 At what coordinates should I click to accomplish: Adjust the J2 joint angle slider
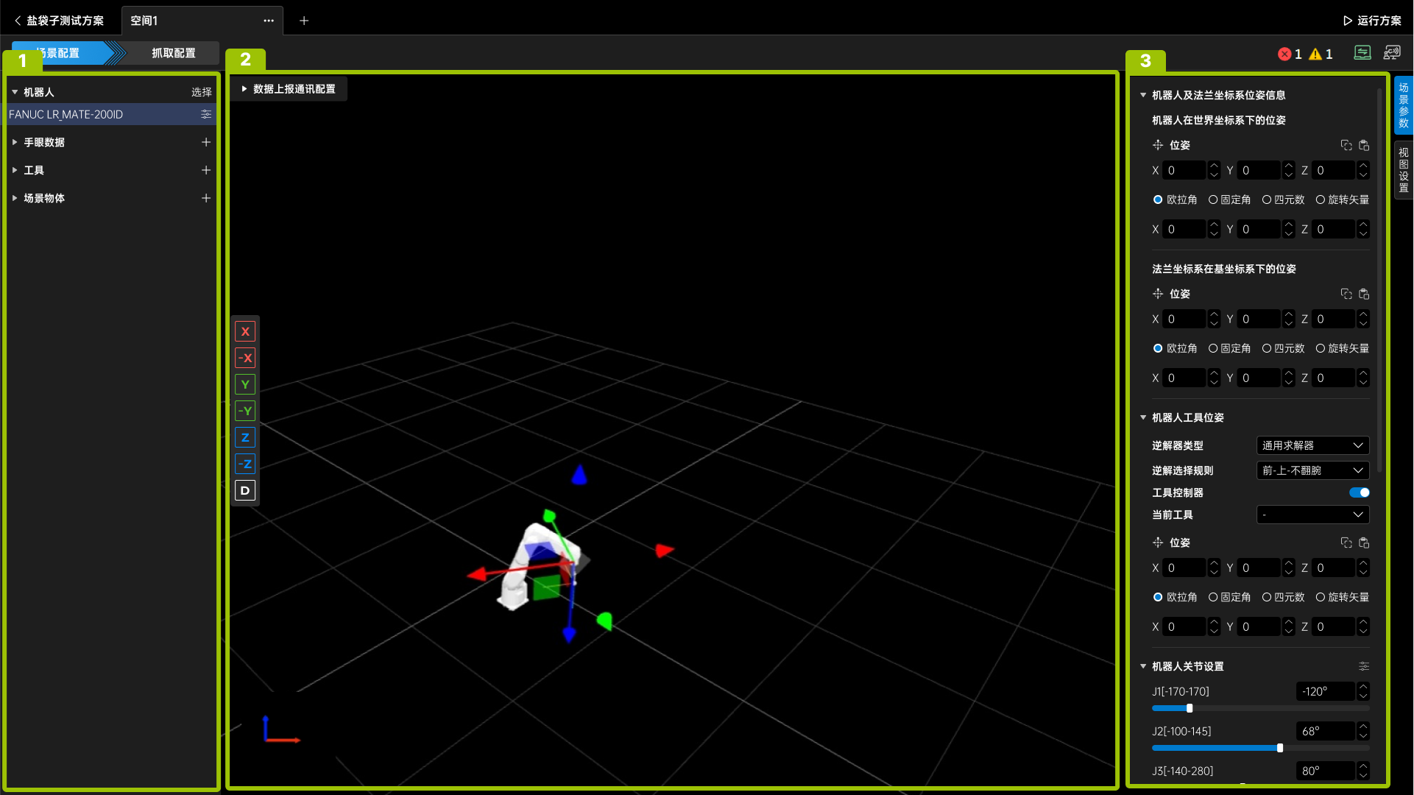pyautogui.click(x=1280, y=748)
